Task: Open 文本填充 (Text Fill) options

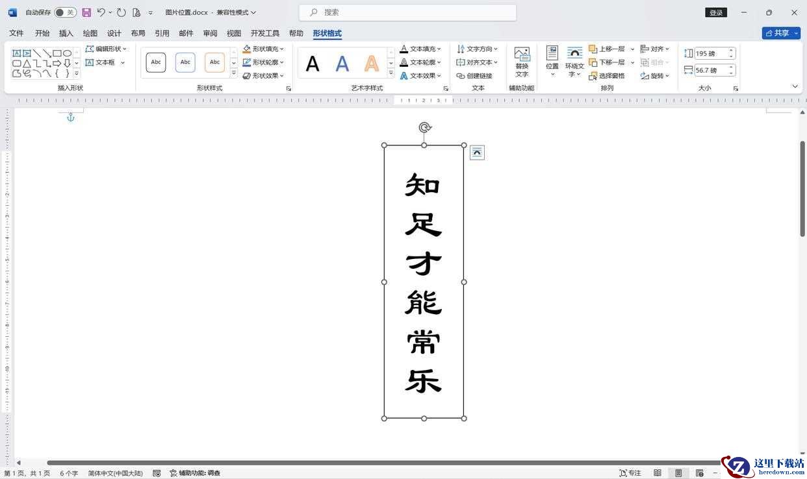Action: (x=420, y=49)
